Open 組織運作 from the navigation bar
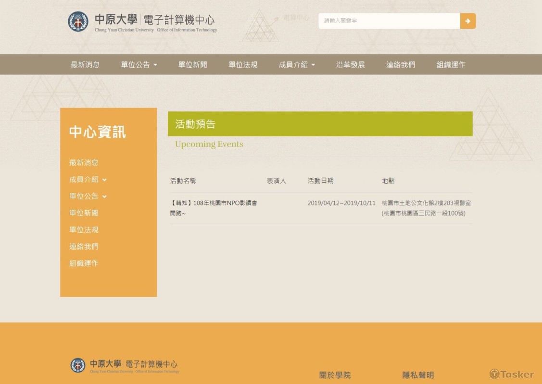542x384 pixels. (x=450, y=64)
